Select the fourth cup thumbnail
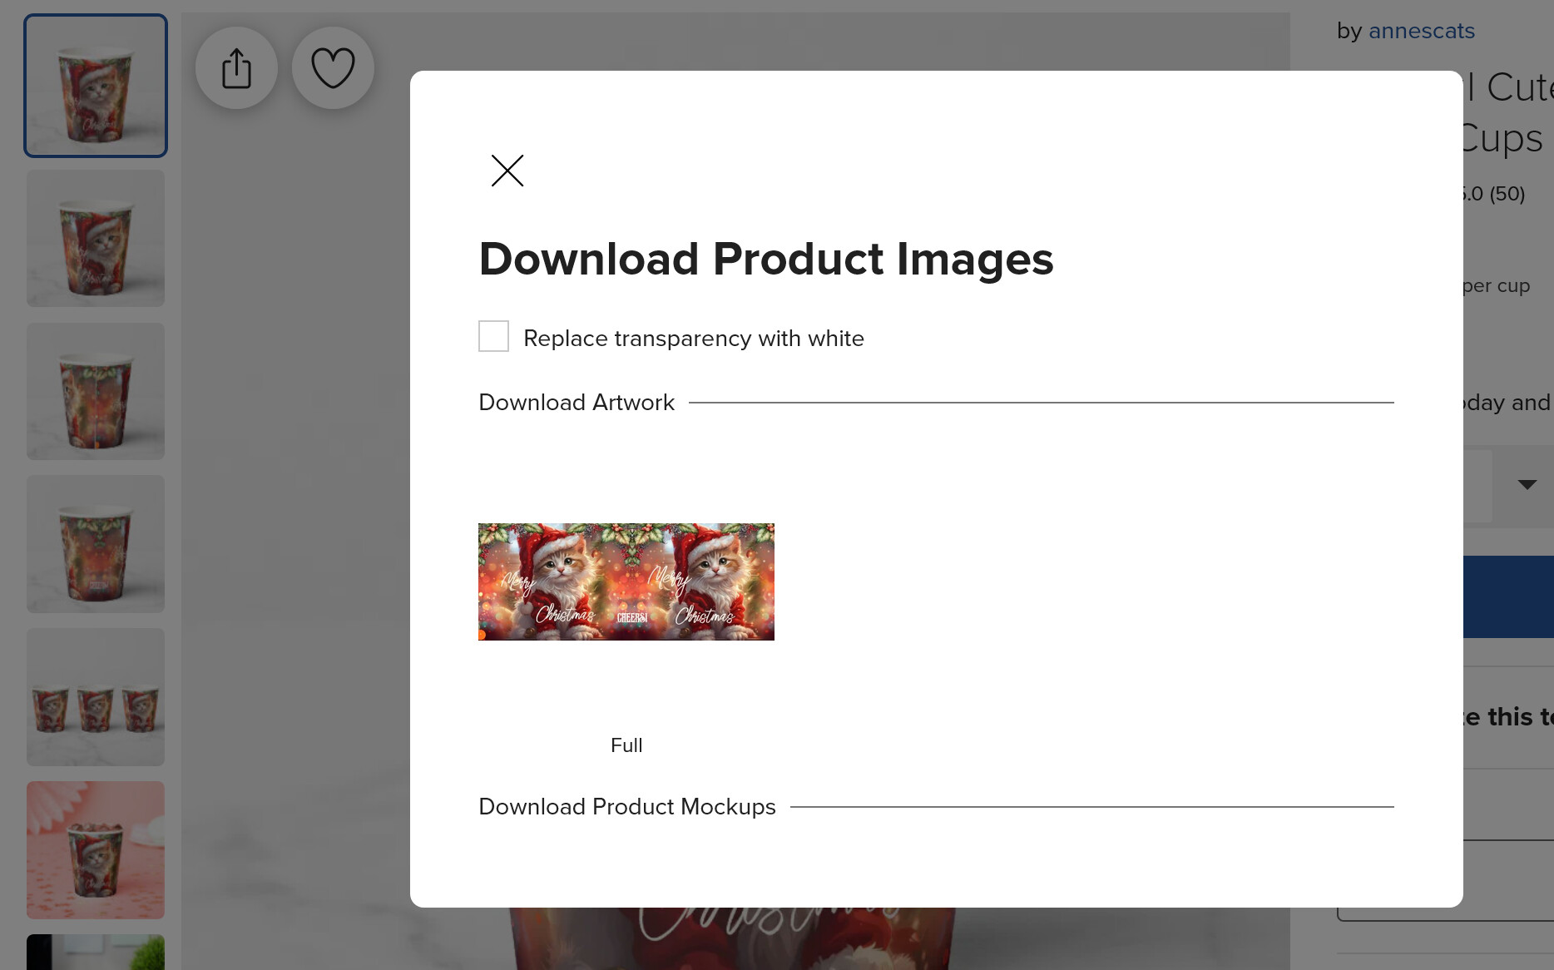The width and height of the screenshot is (1554, 970). [96, 544]
